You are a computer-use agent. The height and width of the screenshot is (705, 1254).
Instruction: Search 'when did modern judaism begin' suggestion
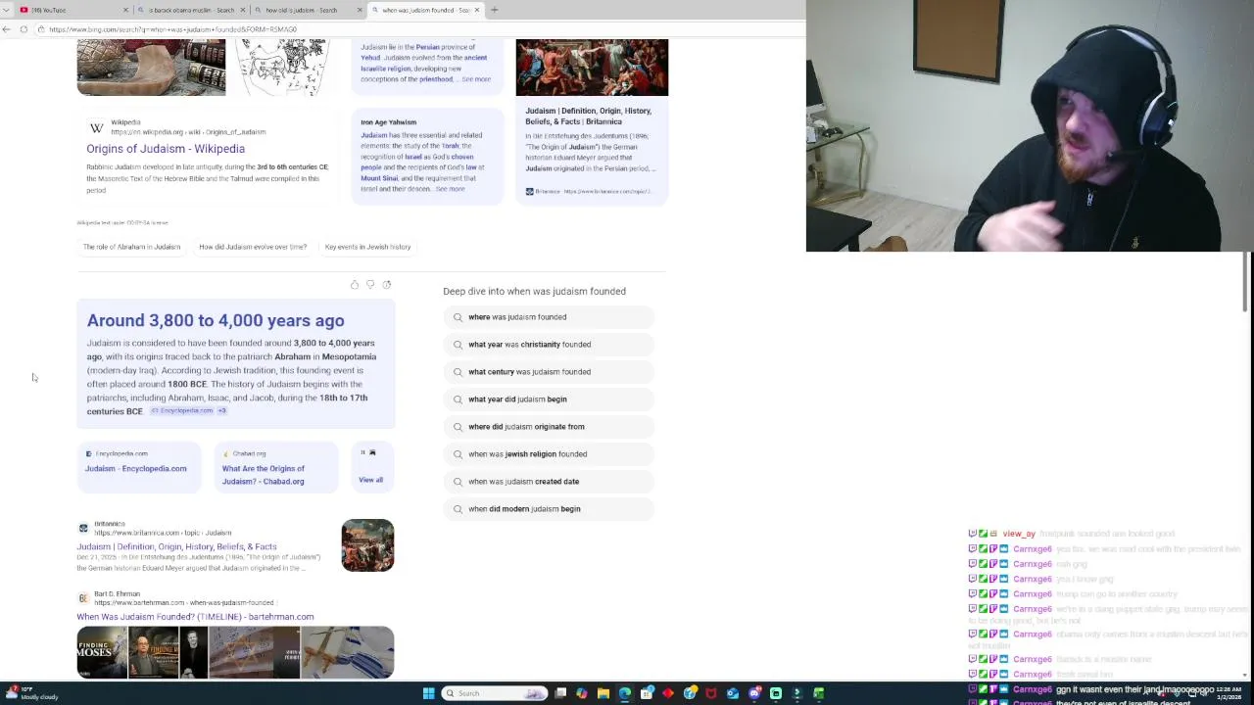tap(549, 509)
